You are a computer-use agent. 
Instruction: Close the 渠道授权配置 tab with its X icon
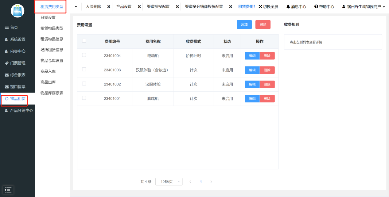point(177,6)
